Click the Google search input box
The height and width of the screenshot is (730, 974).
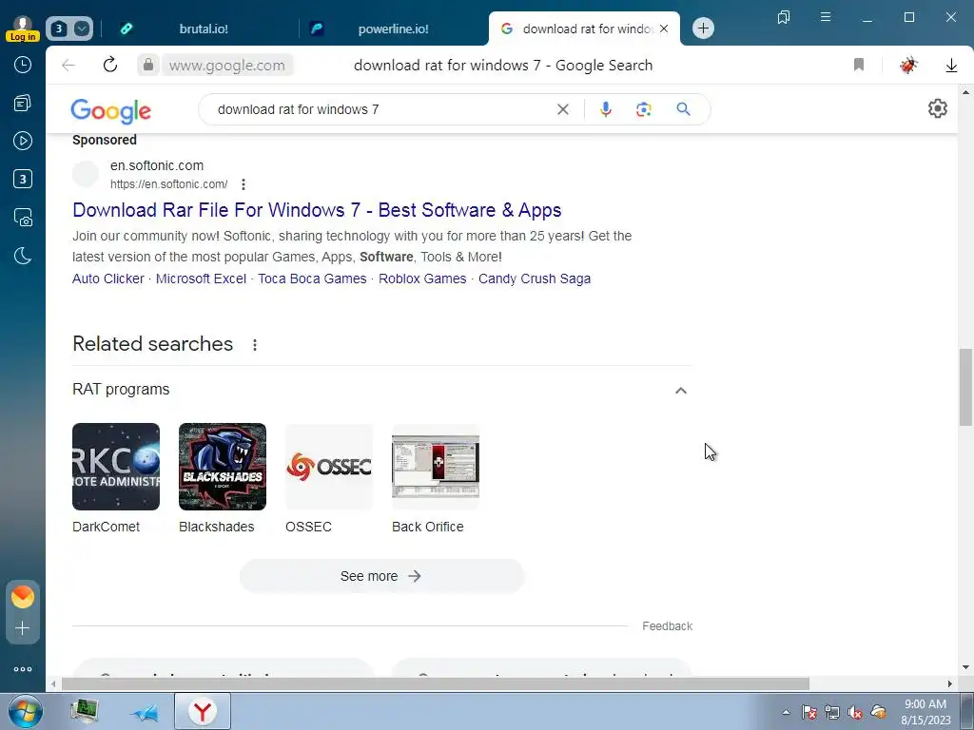382,109
